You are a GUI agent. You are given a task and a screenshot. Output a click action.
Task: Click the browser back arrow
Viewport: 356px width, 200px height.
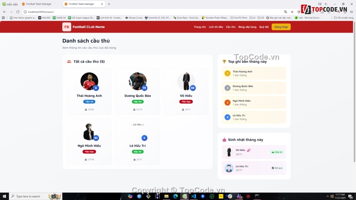pos(4,12)
